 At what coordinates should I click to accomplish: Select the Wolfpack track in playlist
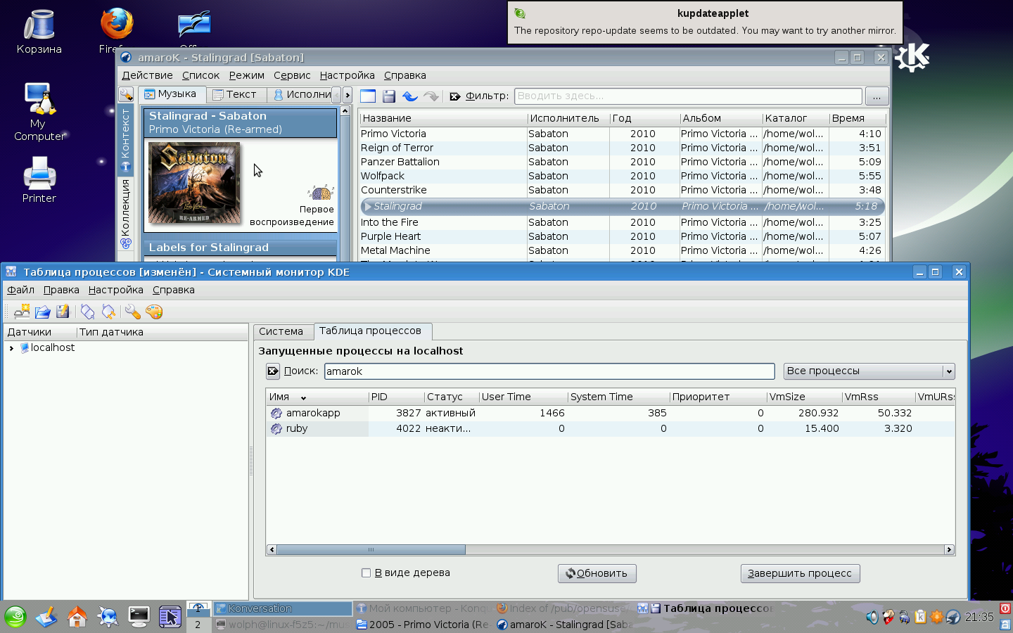(622, 177)
